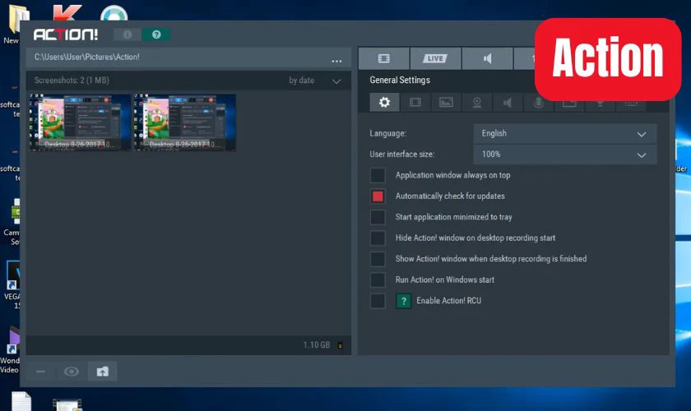The image size is (691, 411).
Task: Switch to the audio recording speaker tab
Action: click(x=487, y=58)
